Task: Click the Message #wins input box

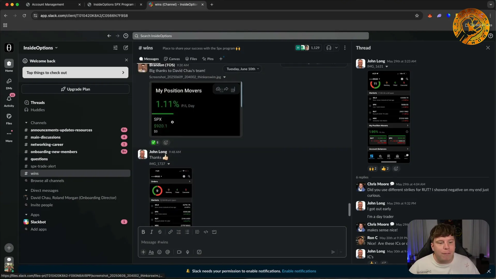Action: tap(242, 242)
